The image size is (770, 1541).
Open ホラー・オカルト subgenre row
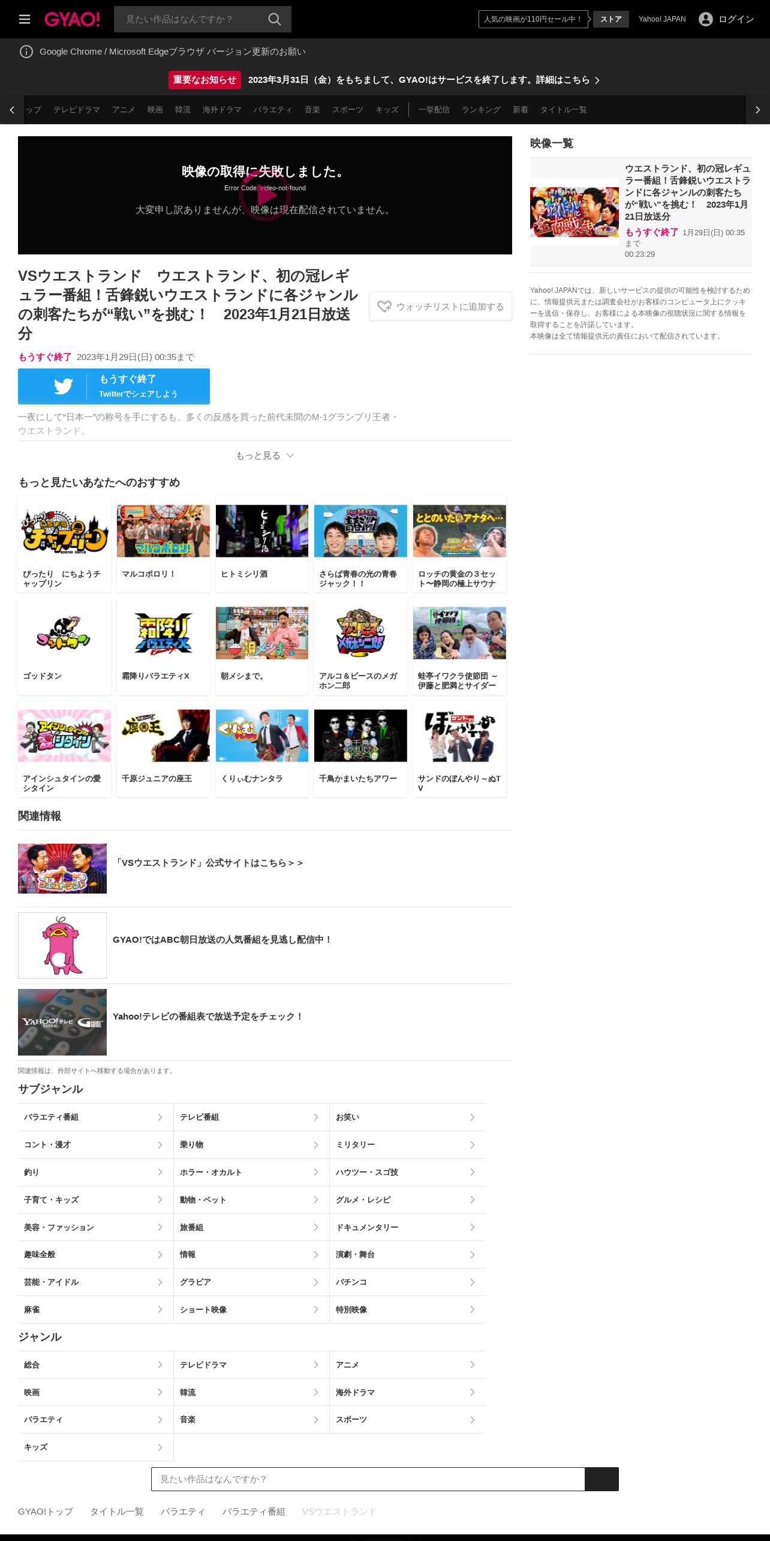tap(251, 1172)
